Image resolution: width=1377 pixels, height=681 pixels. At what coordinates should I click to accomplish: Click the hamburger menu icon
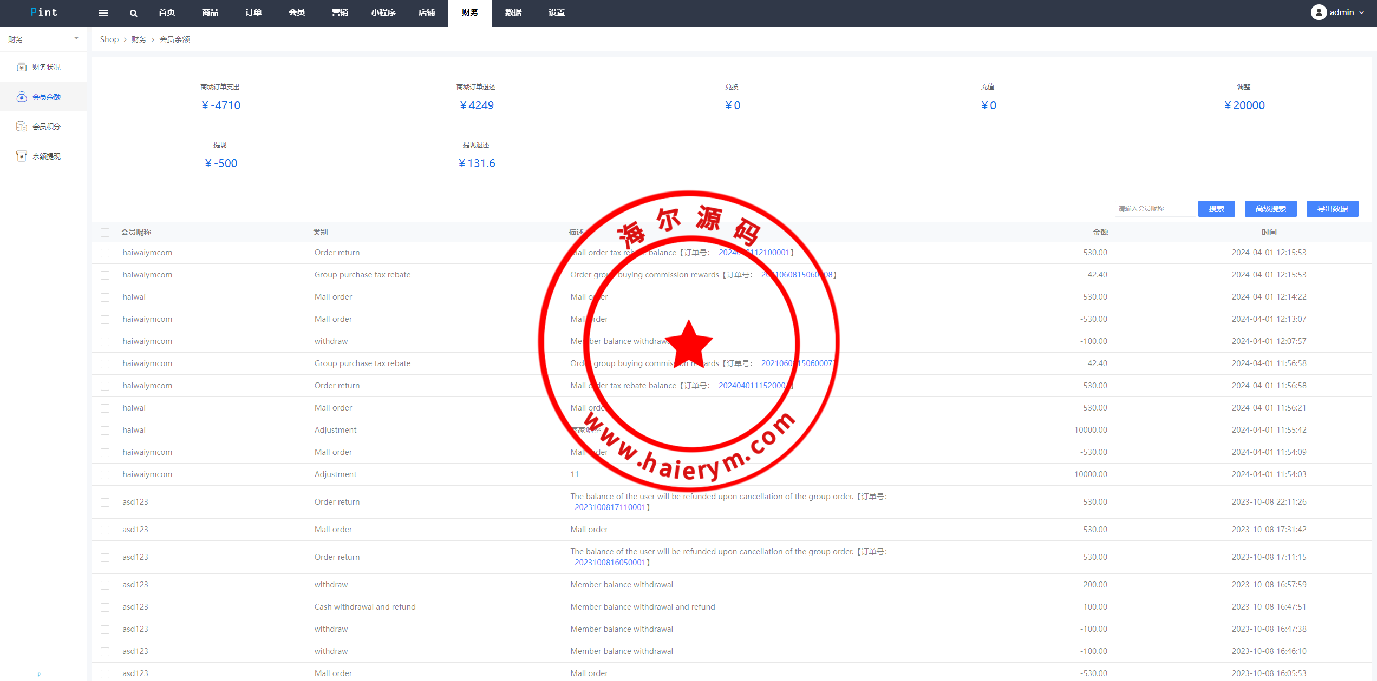tap(103, 13)
